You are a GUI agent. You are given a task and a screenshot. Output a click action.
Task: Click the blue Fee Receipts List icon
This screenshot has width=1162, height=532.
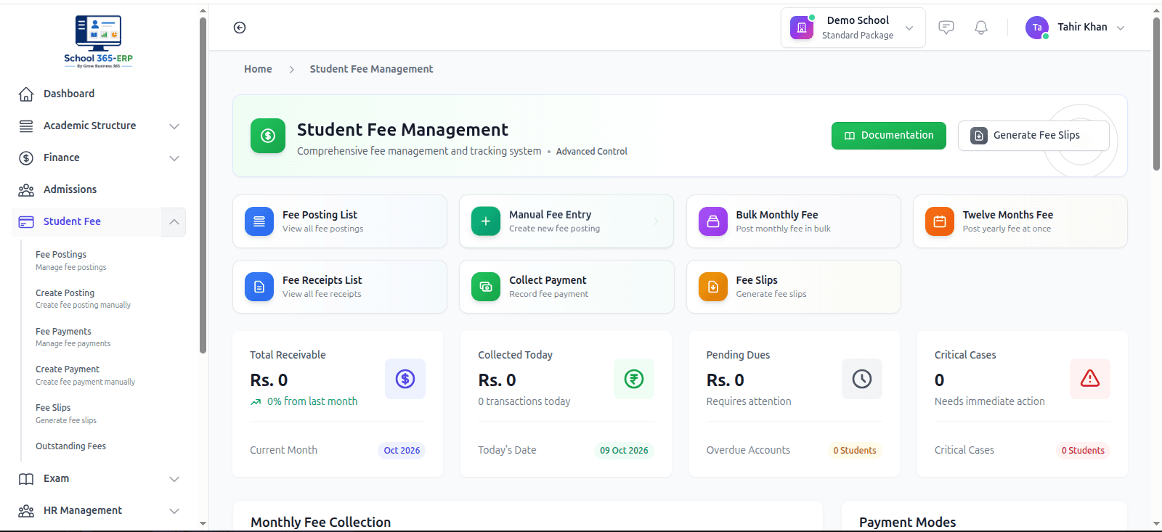pyautogui.click(x=259, y=287)
